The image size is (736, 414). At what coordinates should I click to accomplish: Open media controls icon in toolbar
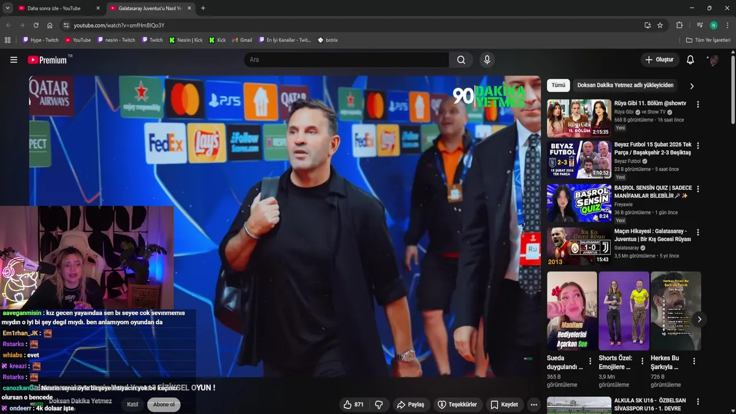coord(700,25)
